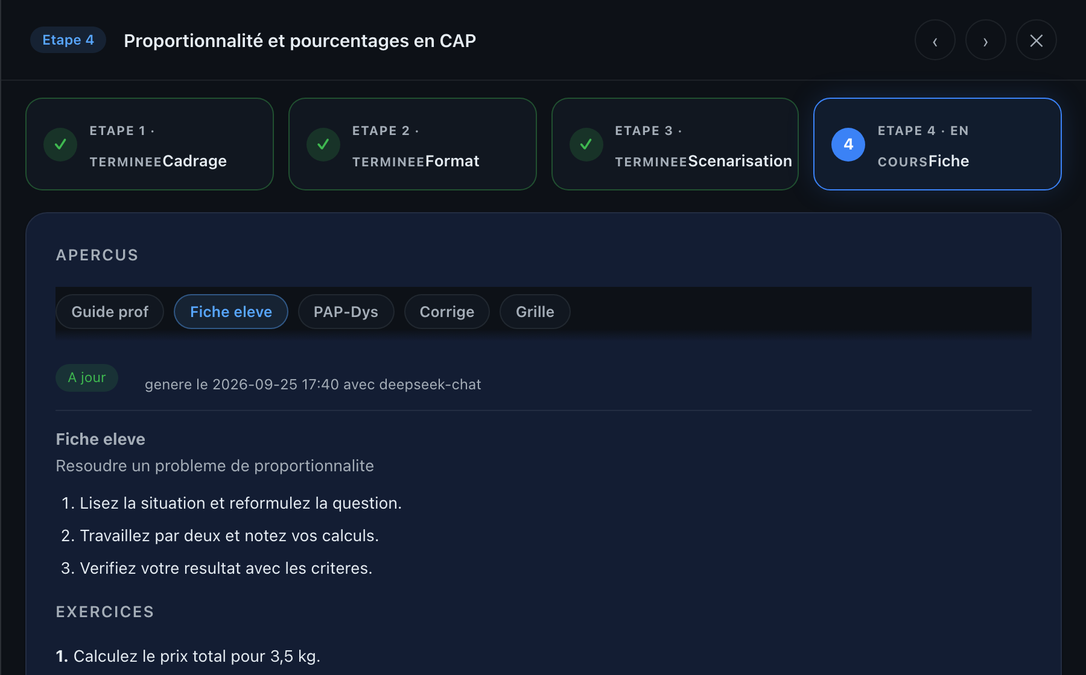
Task: Click the text genere le 2026-09-25 17:40 avec deepseek-chat
Action: (x=313, y=385)
